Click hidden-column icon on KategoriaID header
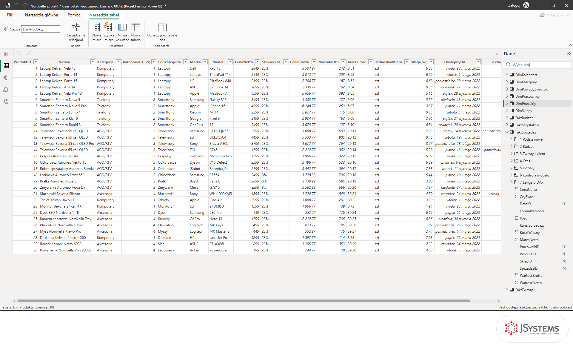This screenshot has height=347, width=573. click(148, 62)
